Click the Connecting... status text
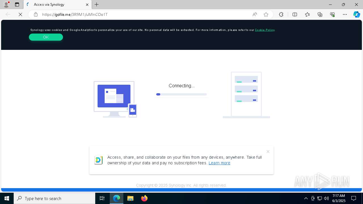Image resolution: width=363 pixels, height=204 pixels. point(181,86)
